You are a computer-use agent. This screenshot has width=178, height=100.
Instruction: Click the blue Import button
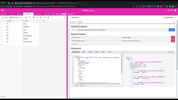172,30
